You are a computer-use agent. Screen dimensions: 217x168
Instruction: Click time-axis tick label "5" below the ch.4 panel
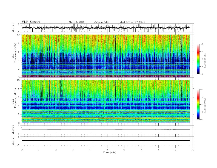click(107, 150)
